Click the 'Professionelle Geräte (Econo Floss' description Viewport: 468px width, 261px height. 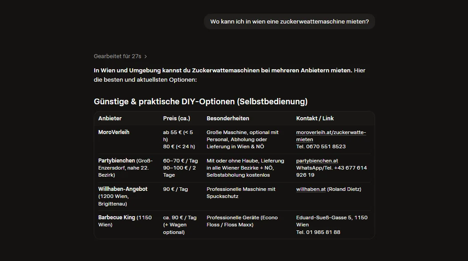click(242, 221)
